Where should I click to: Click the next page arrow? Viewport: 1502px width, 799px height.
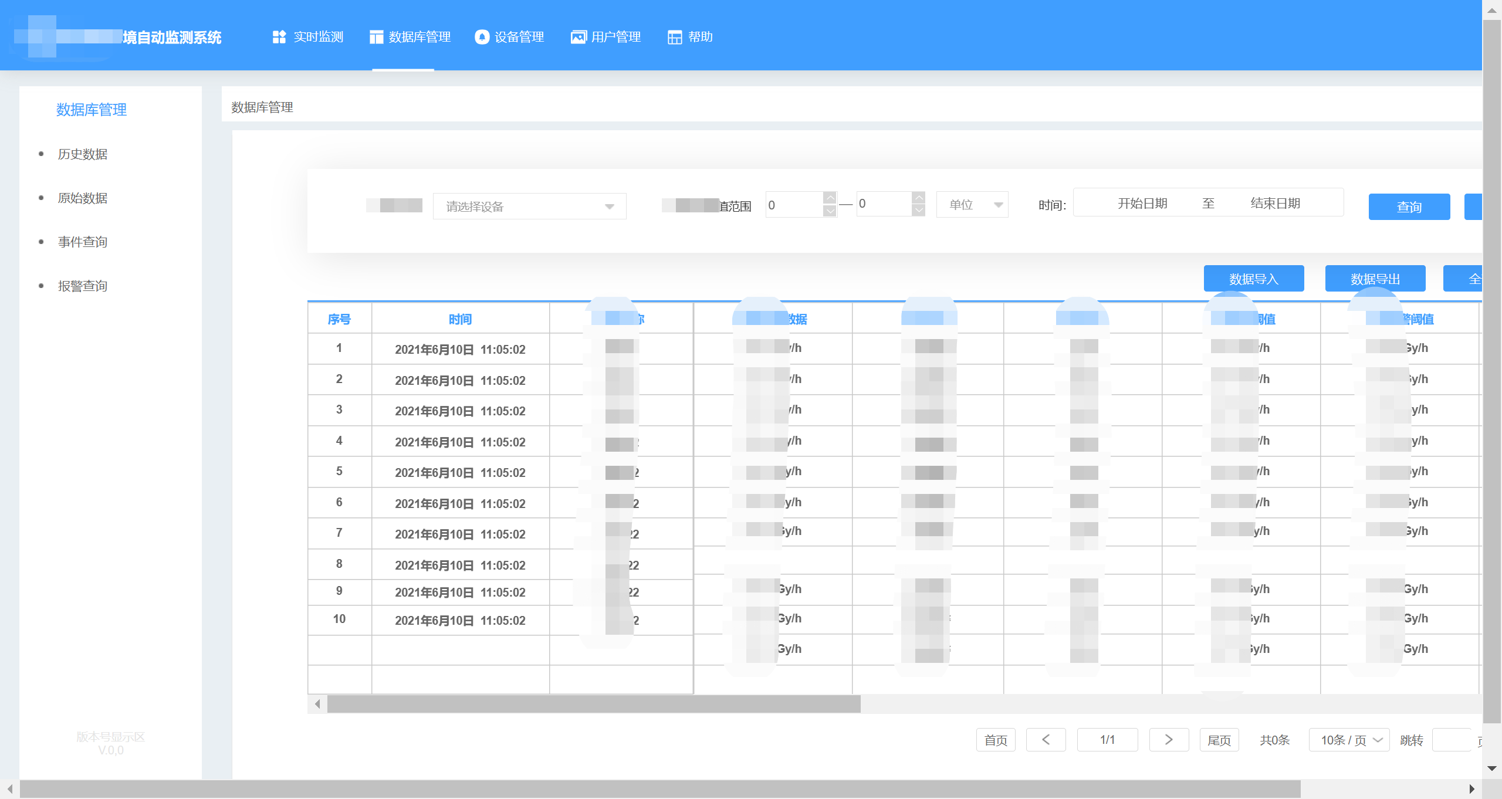(1169, 740)
